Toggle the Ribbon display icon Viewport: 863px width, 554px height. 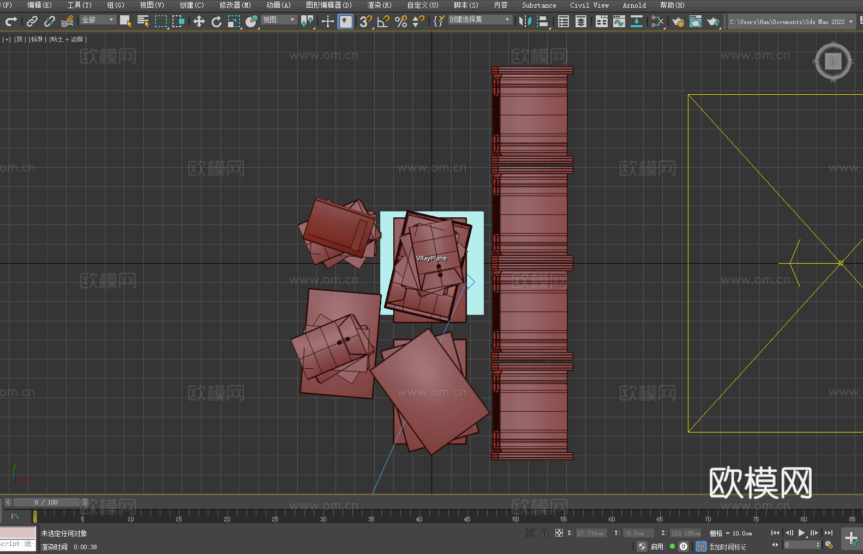(602, 21)
